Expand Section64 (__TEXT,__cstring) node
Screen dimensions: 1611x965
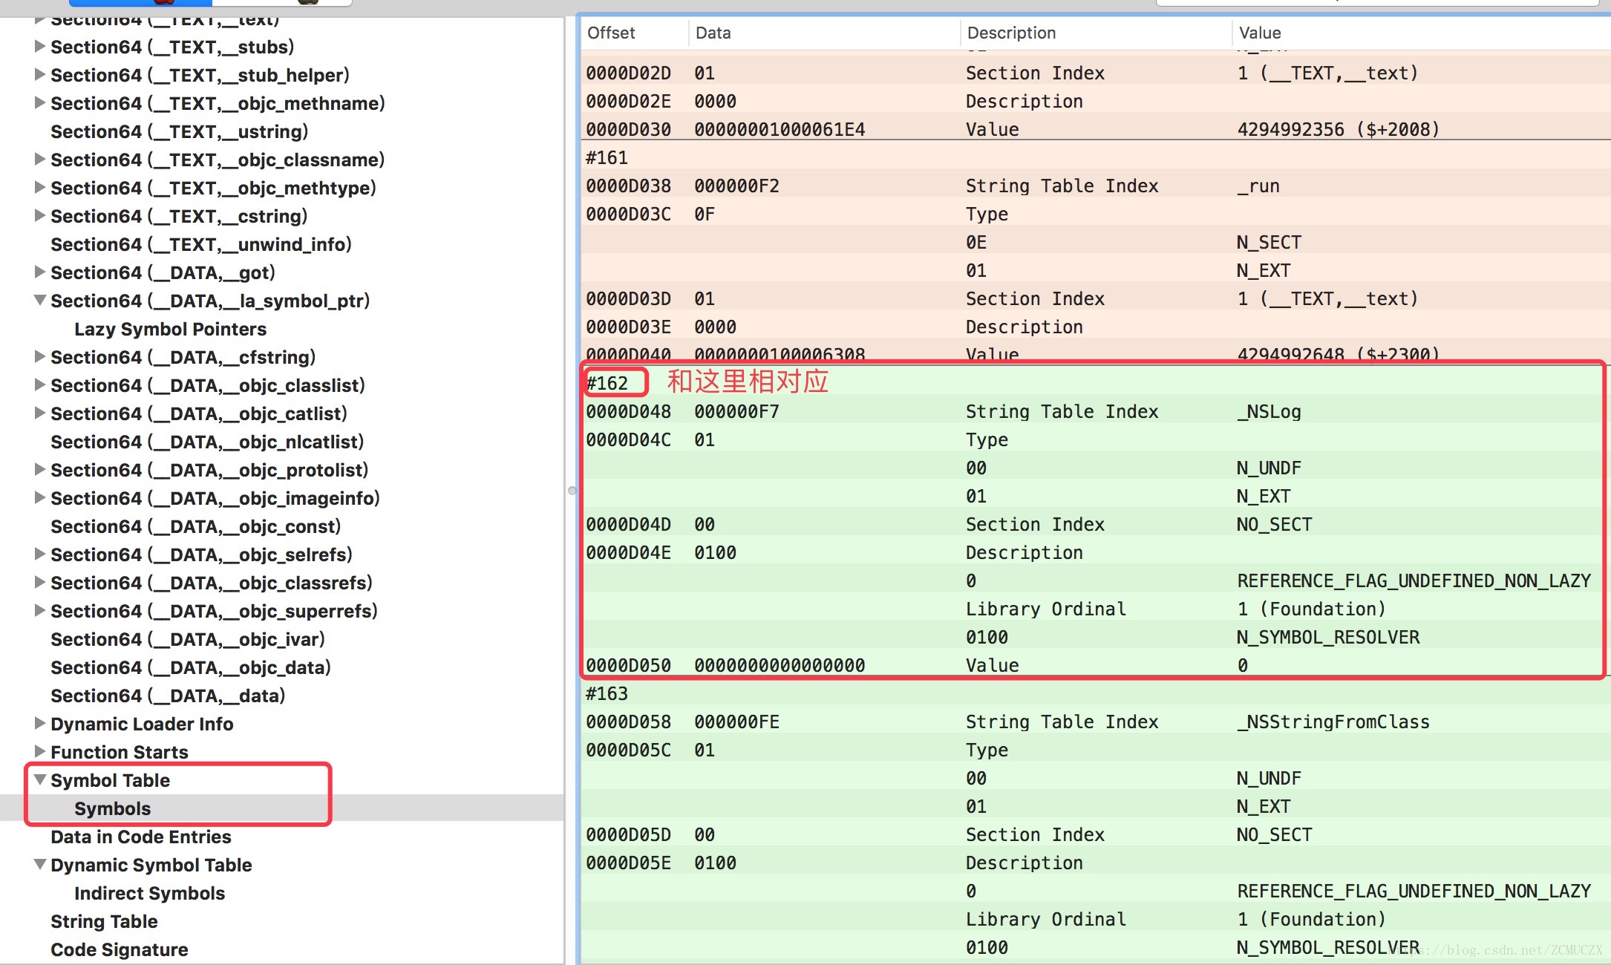pyautogui.click(x=40, y=215)
